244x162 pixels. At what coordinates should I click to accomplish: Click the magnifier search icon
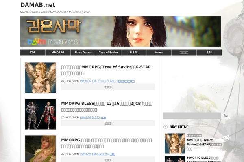pos(226,116)
